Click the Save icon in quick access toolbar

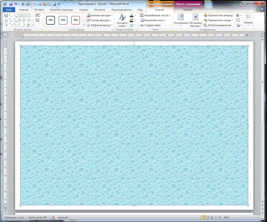click(x=11, y=4)
